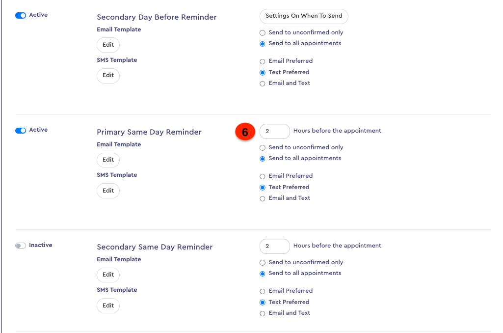
Task: Select Send to unconfirmed only for Secondary Same Day
Action: pos(262,262)
